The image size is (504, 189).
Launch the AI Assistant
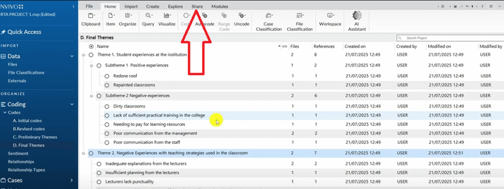tap(357, 22)
